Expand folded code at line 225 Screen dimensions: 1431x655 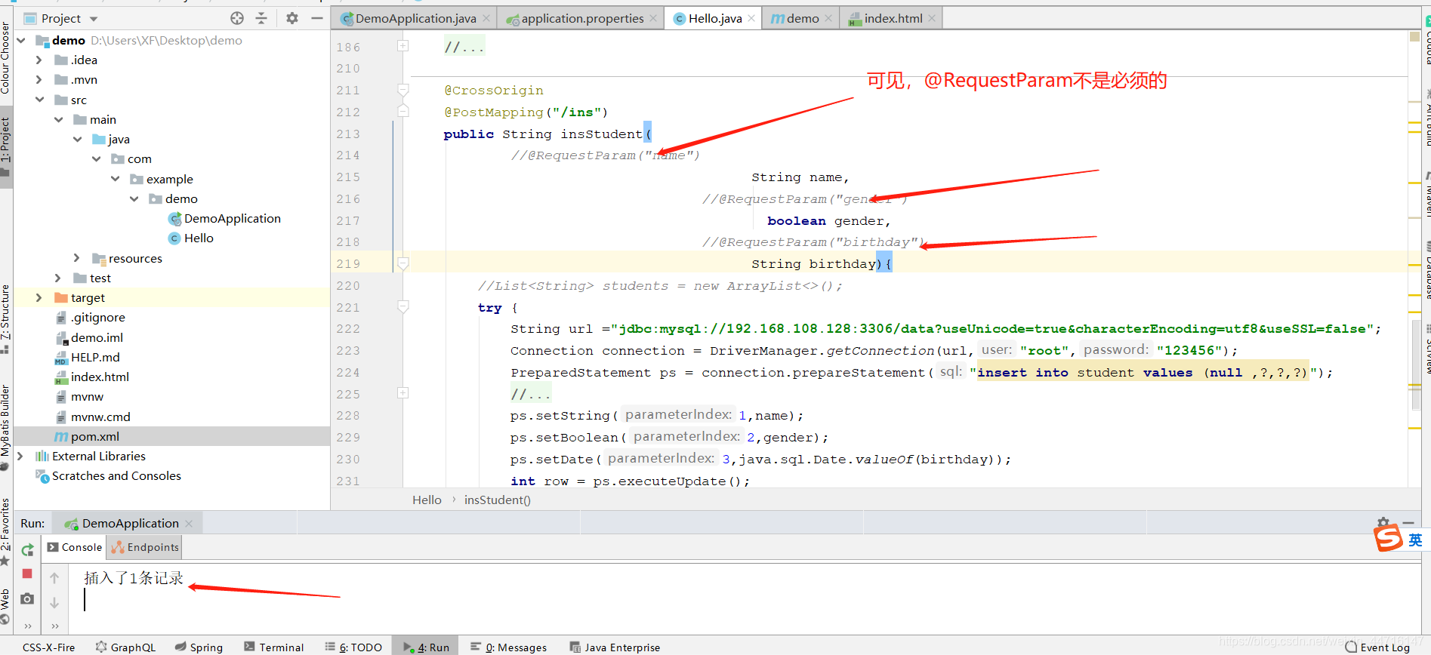click(x=403, y=393)
